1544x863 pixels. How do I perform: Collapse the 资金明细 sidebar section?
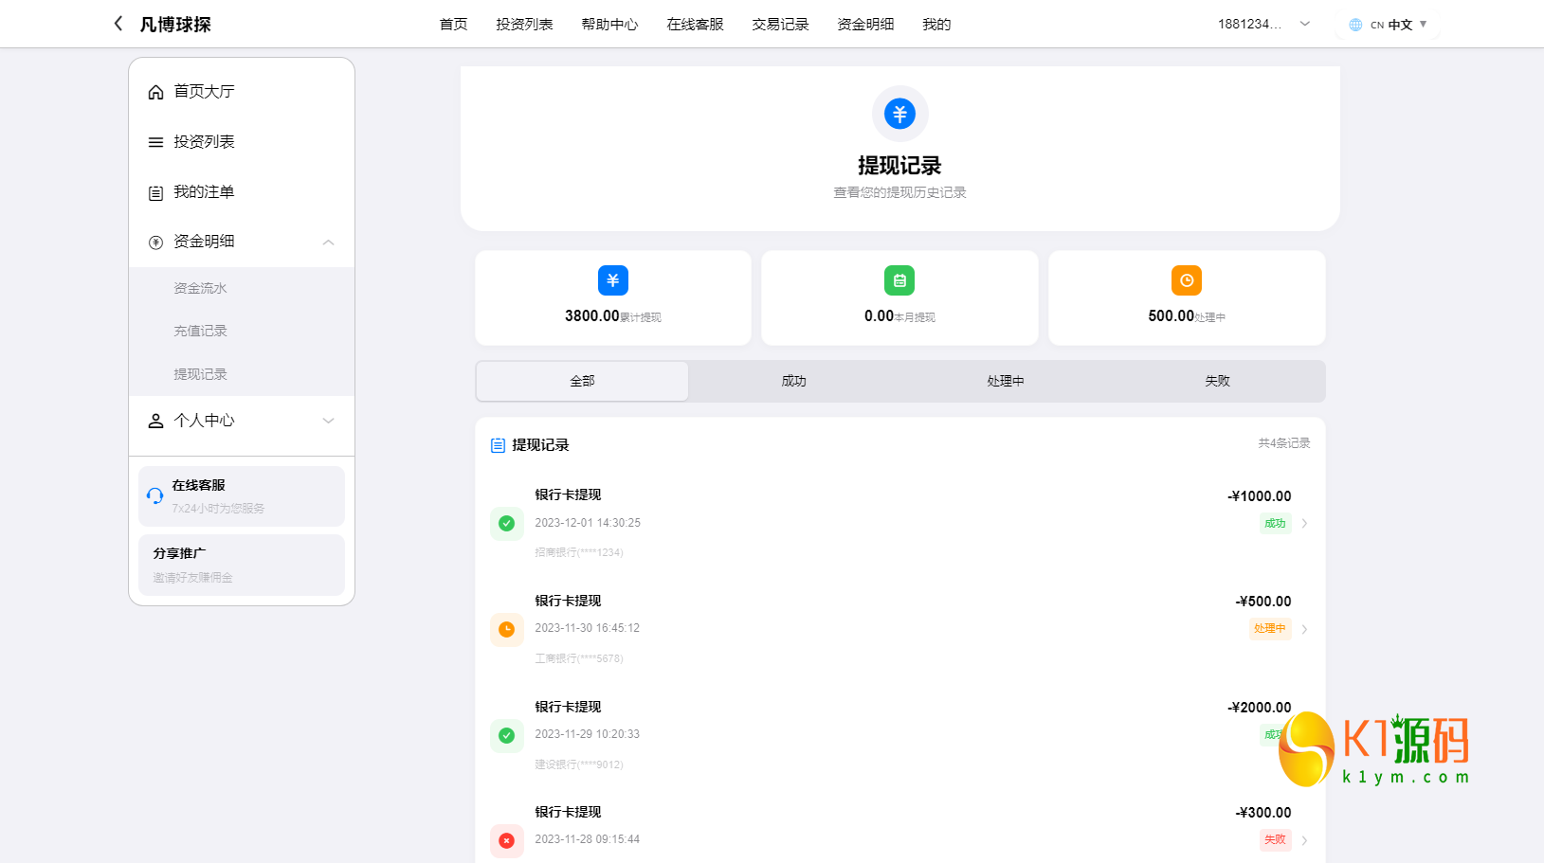(x=328, y=242)
